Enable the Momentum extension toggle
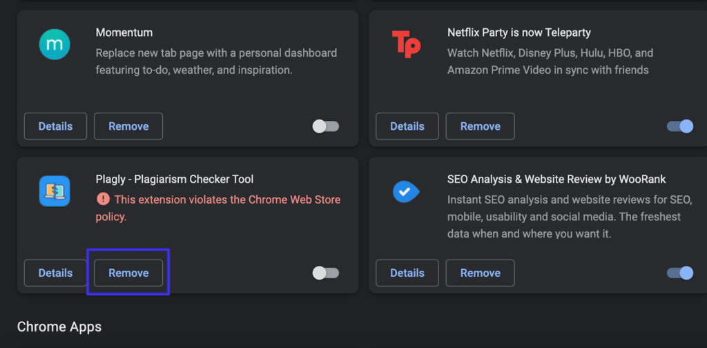707x348 pixels. click(326, 126)
